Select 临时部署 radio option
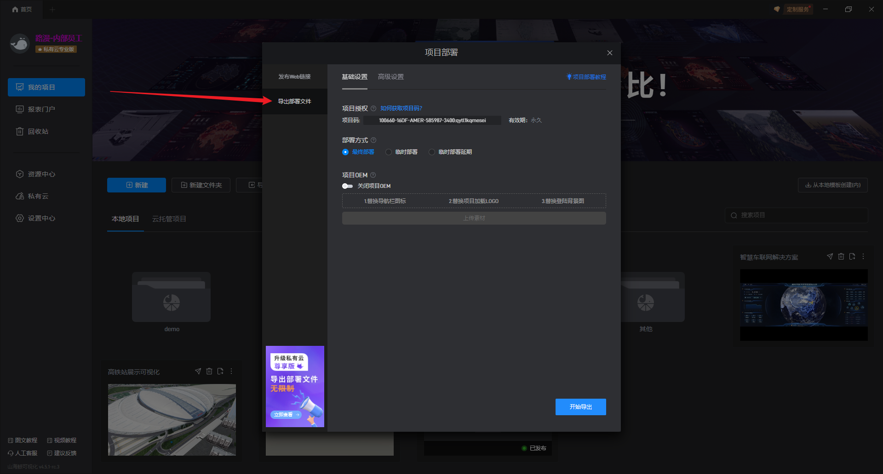Screen dimensions: 883x474 (x=401, y=152)
